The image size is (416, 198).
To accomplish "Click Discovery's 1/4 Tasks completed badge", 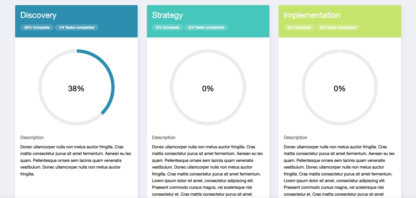I will point(77,27).
